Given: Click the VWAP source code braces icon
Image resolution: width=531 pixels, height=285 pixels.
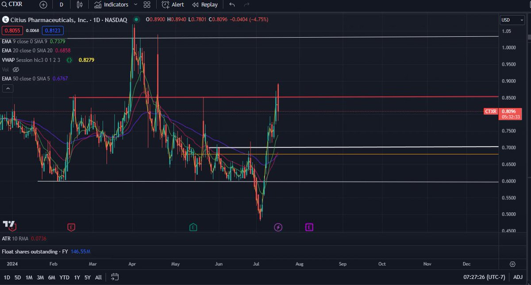Looking at the screenshot, I should (x=69, y=60).
